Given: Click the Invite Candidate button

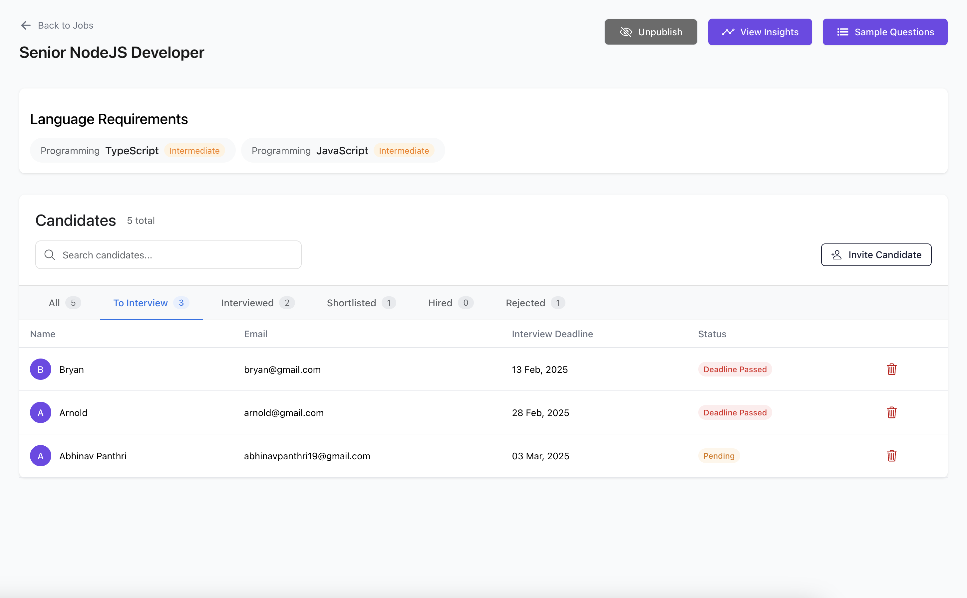Looking at the screenshot, I should (876, 255).
